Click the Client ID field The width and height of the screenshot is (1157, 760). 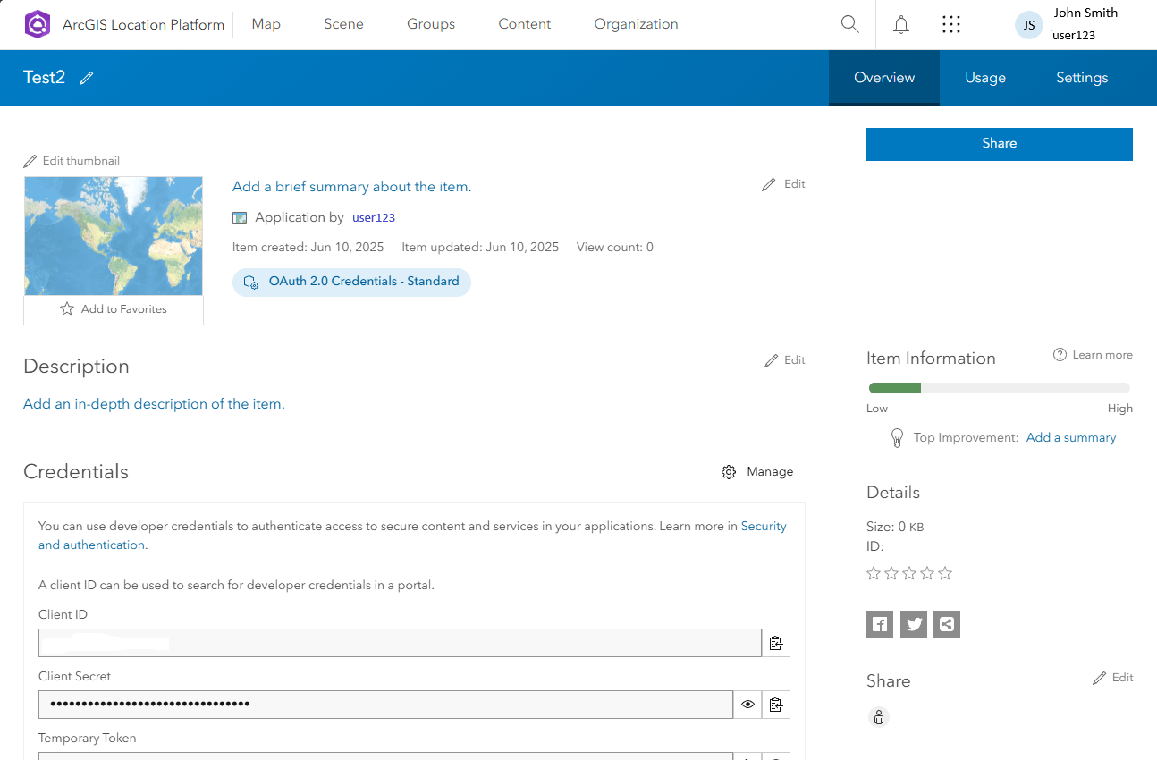click(400, 643)
